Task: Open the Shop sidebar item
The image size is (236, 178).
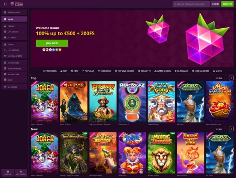Action: [x=14, y=80]
